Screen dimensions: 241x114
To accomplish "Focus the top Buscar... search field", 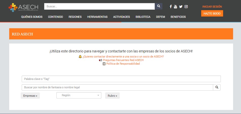I will point(100,6).
